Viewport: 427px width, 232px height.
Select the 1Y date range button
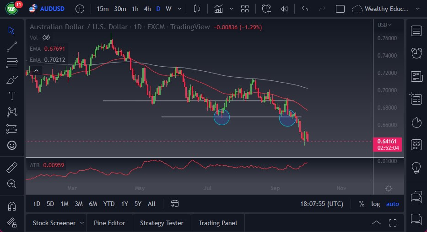124,204
